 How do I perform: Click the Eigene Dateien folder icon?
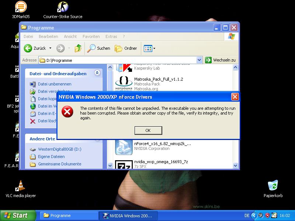coord(33,157)
